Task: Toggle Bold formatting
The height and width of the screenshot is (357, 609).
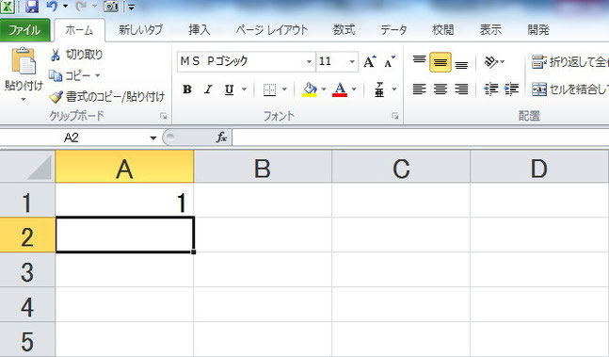Action: click(x=187, y=89)
